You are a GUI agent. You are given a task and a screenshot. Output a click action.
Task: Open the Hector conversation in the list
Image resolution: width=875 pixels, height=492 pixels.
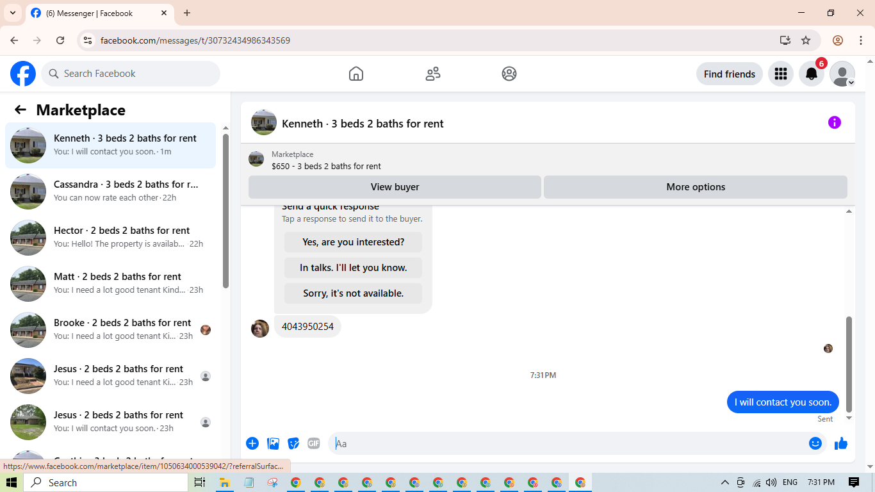click(111, 238)
